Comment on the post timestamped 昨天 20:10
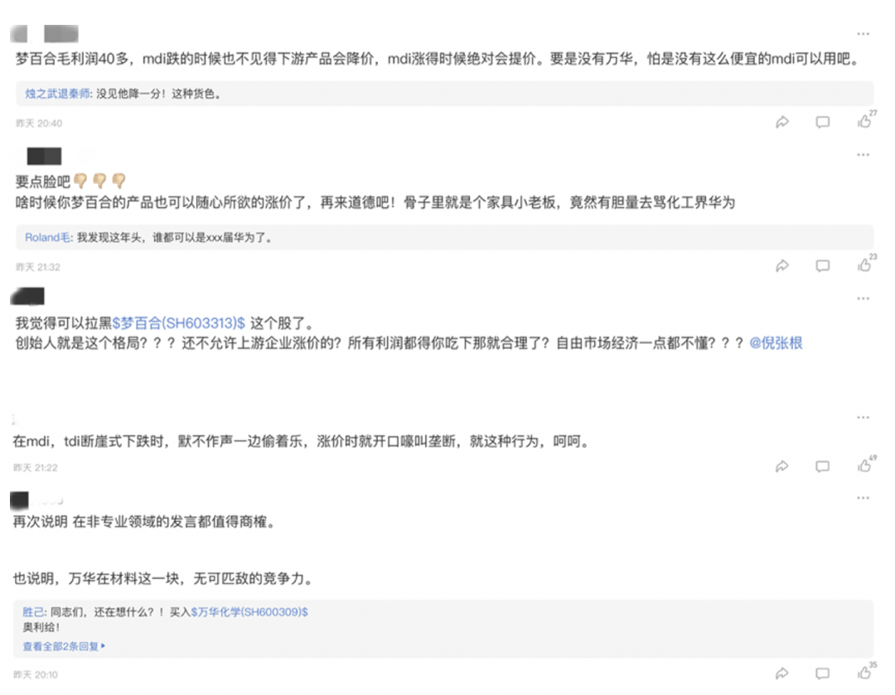This screenshot has width=895, height=695. [x=822, y=673]
